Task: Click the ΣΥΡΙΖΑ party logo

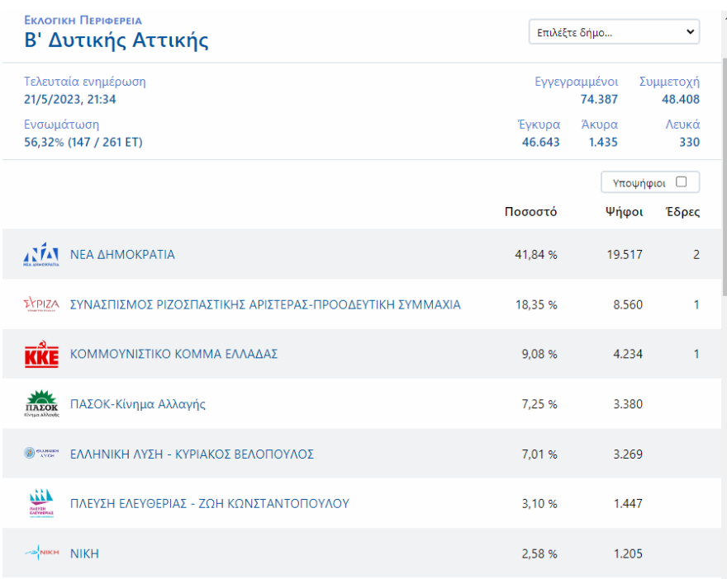Action: pos(41,304)
